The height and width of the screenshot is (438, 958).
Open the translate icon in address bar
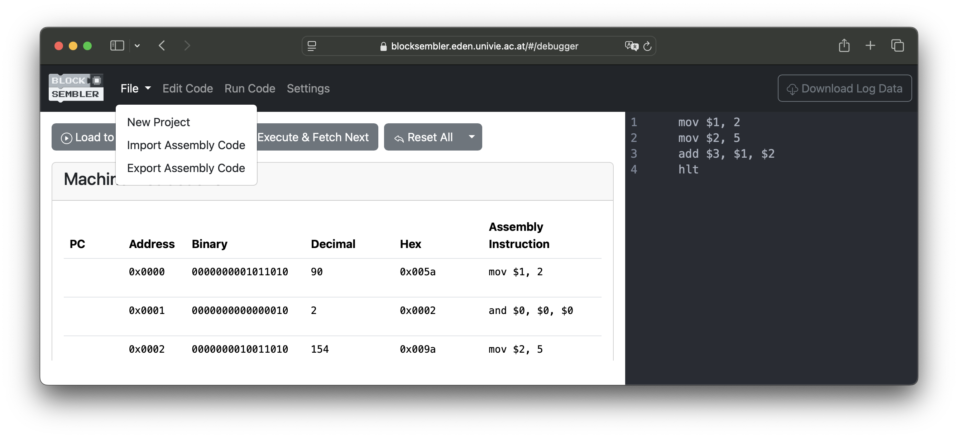pos(631,46)
